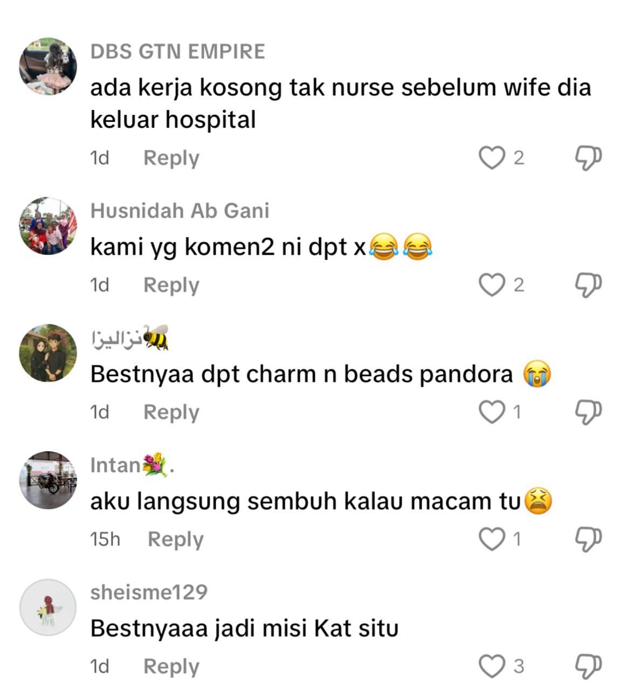Like Intan's comment with heart icon
This screenshot has width=627, height=690.
(491, 540)
